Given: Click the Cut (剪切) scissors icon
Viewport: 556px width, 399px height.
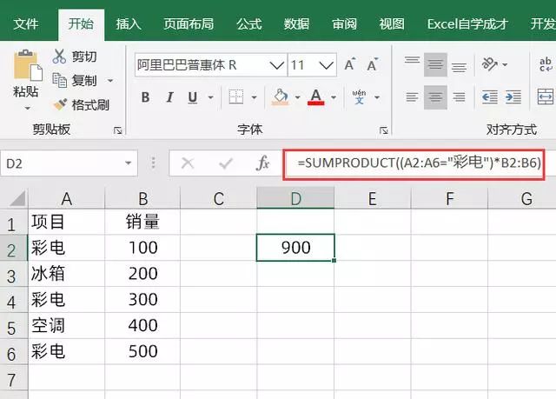Looking at the screenshot, I should pyautogui.click(x=59, y=57).
